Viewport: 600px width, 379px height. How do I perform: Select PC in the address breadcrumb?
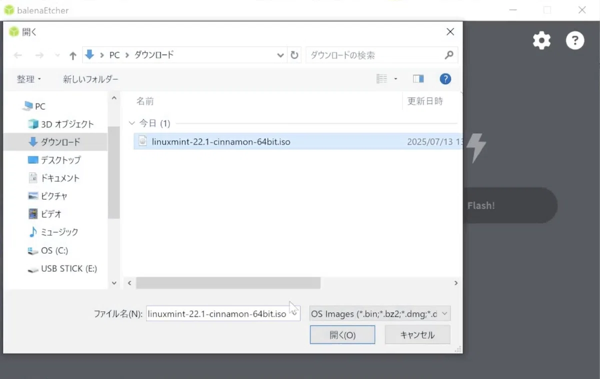coord(114,55)
